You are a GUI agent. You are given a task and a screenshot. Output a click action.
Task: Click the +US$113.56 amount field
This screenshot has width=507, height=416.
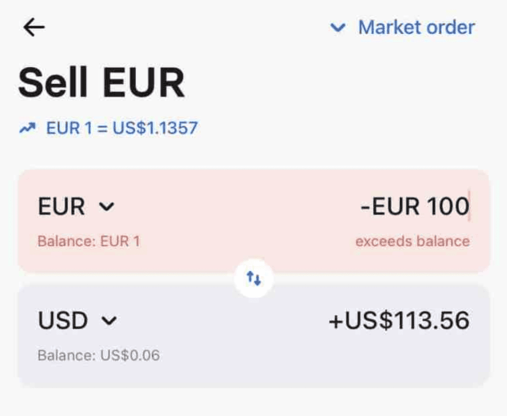pyautogui.click(x=399, y=320)
